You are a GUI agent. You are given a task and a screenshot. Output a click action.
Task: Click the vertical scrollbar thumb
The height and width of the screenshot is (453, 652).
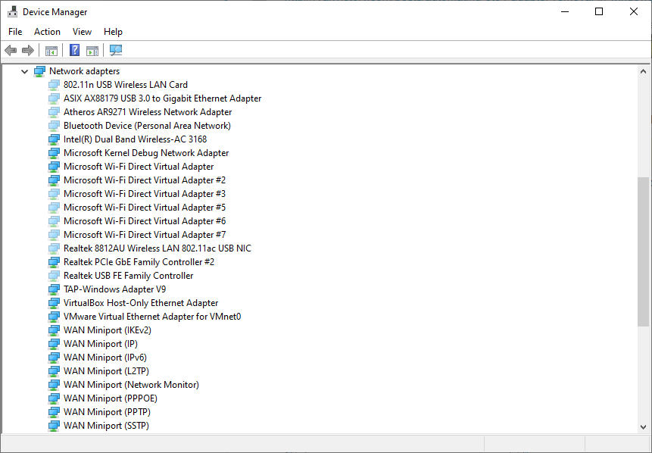[643, 251]
